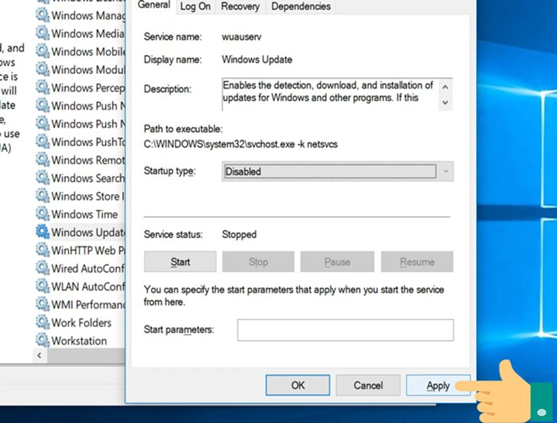Click the Start service button
Screen dimensions: 557x423
[x=180, y=261]
